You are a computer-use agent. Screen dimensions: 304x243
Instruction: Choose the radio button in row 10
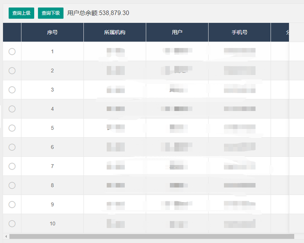click(12, 224)
